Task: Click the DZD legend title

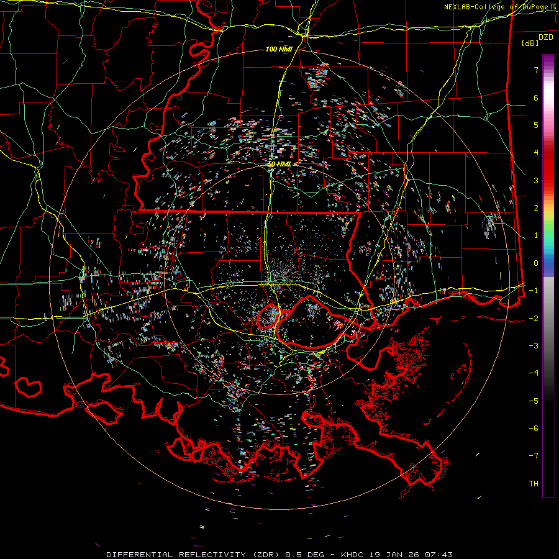Action: [545, 37]
